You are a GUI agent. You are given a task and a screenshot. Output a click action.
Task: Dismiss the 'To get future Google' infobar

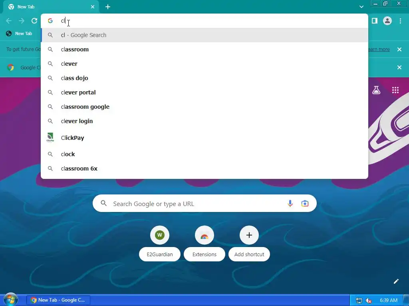coord(399,49)
